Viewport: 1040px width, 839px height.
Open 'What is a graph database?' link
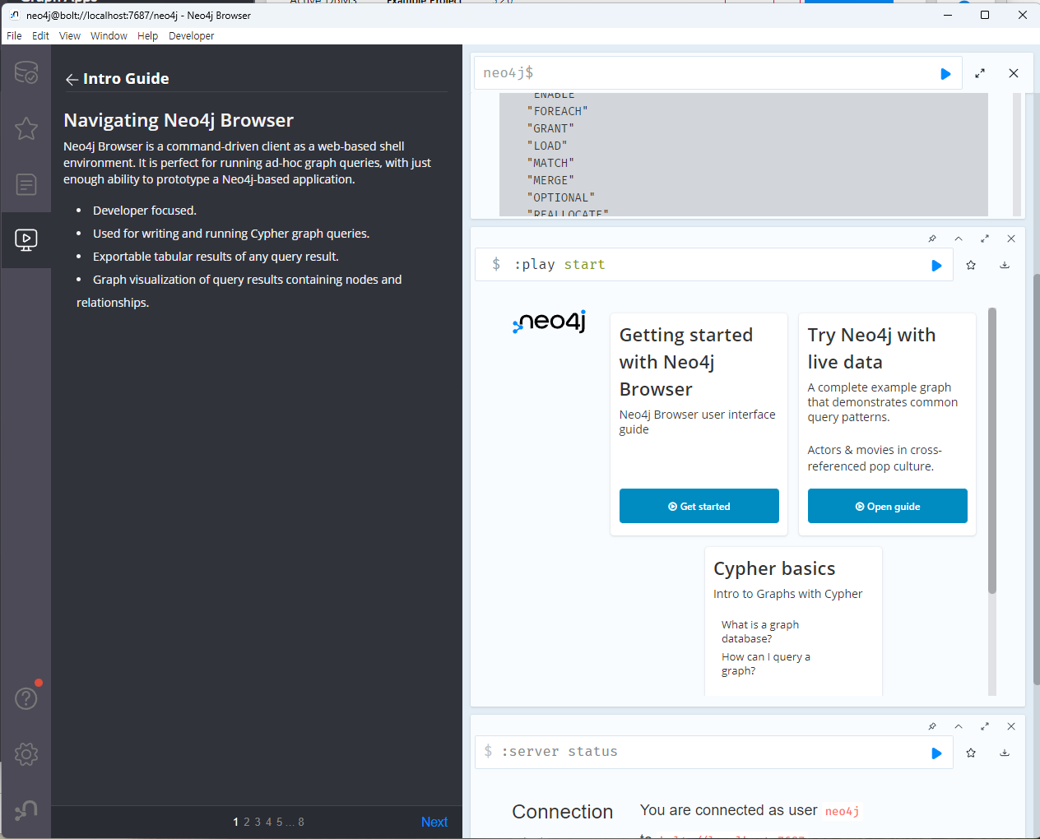point(760,632)
